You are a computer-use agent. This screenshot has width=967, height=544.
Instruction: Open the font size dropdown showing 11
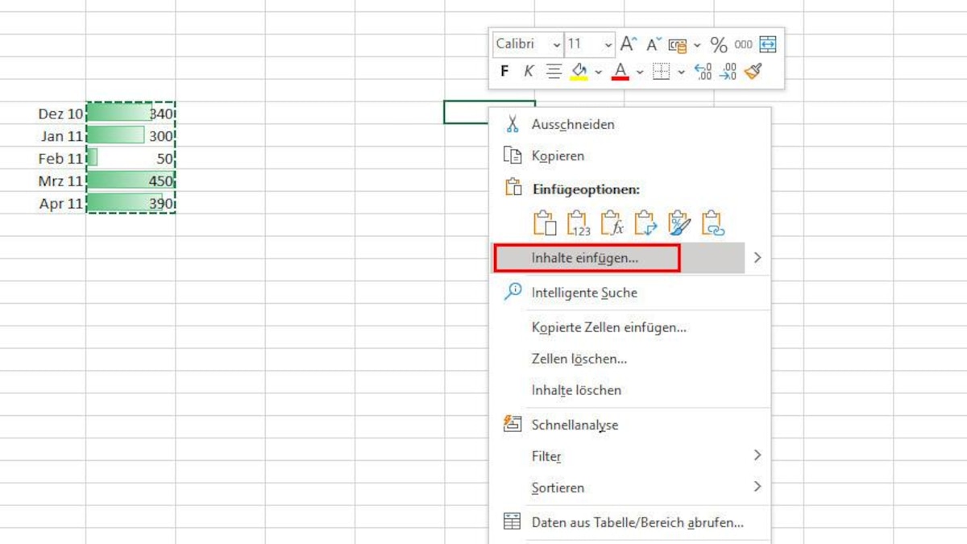607,44
